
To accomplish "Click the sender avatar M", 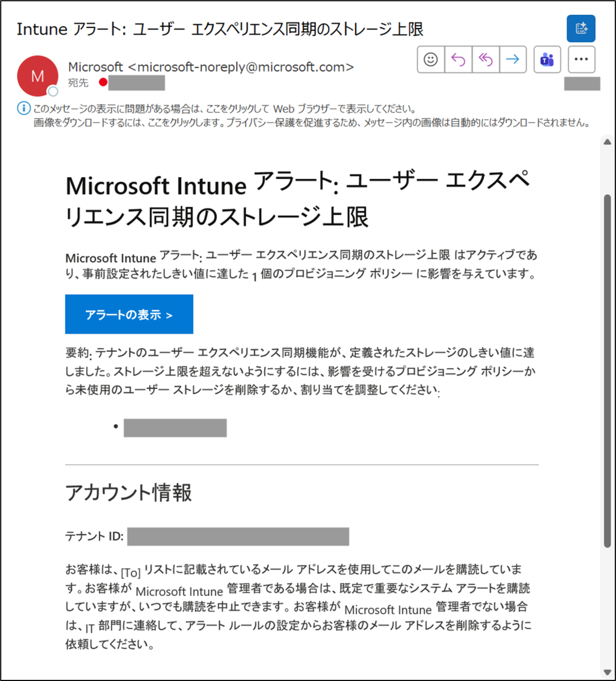I will click(37, 76).
